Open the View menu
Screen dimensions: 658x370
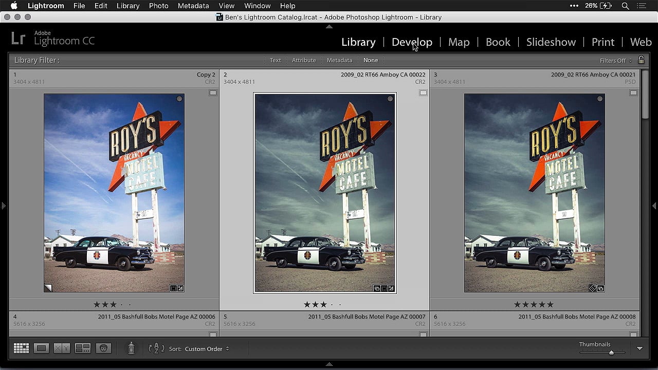click(227, 6)
